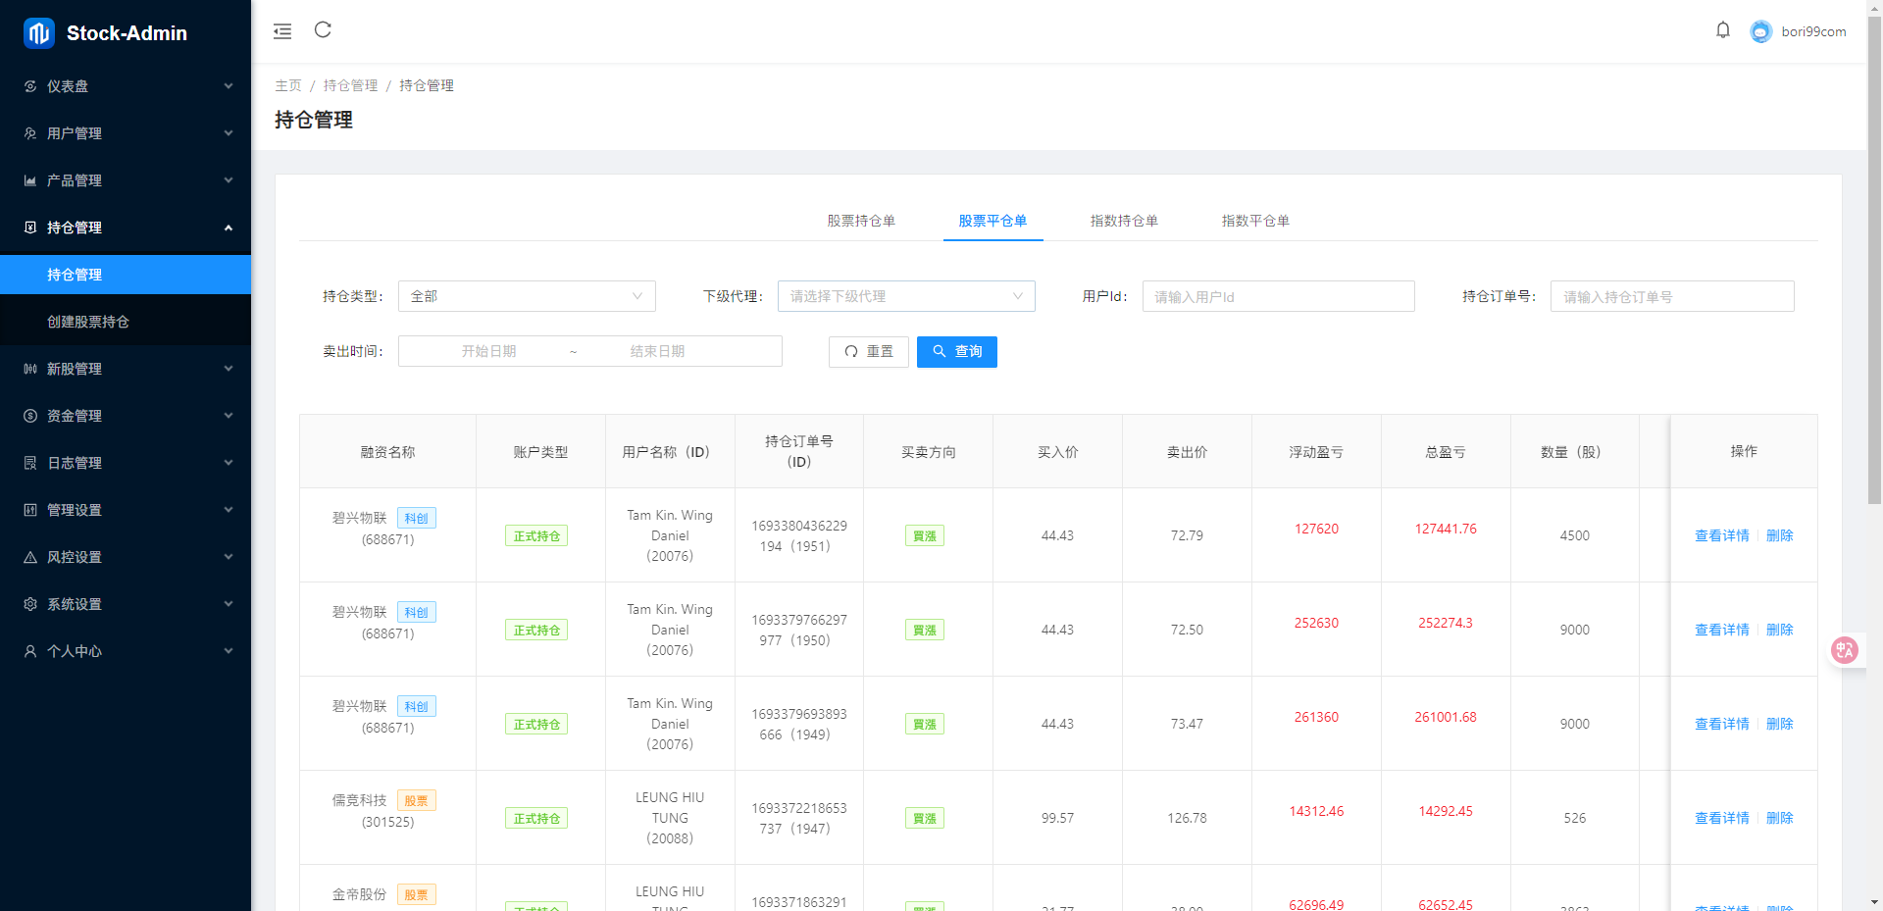Viewport: 1883px width, 911px height.
Task: Expand the 系统设置 menu chevron
Action: tap(229, 604)
